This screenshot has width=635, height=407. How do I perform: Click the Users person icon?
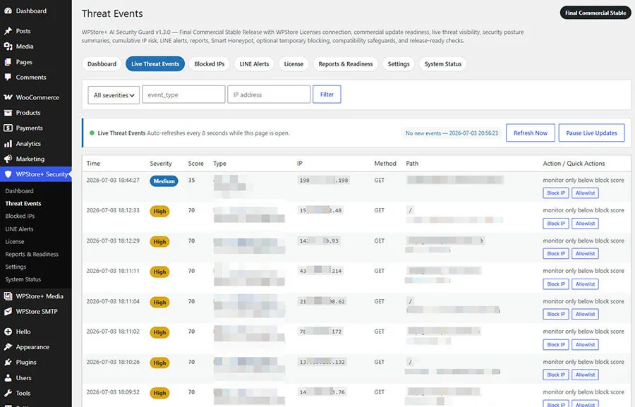8,378
